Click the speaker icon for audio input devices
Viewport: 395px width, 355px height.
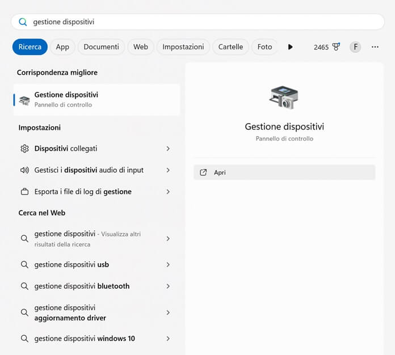click(x=24, y=170)
